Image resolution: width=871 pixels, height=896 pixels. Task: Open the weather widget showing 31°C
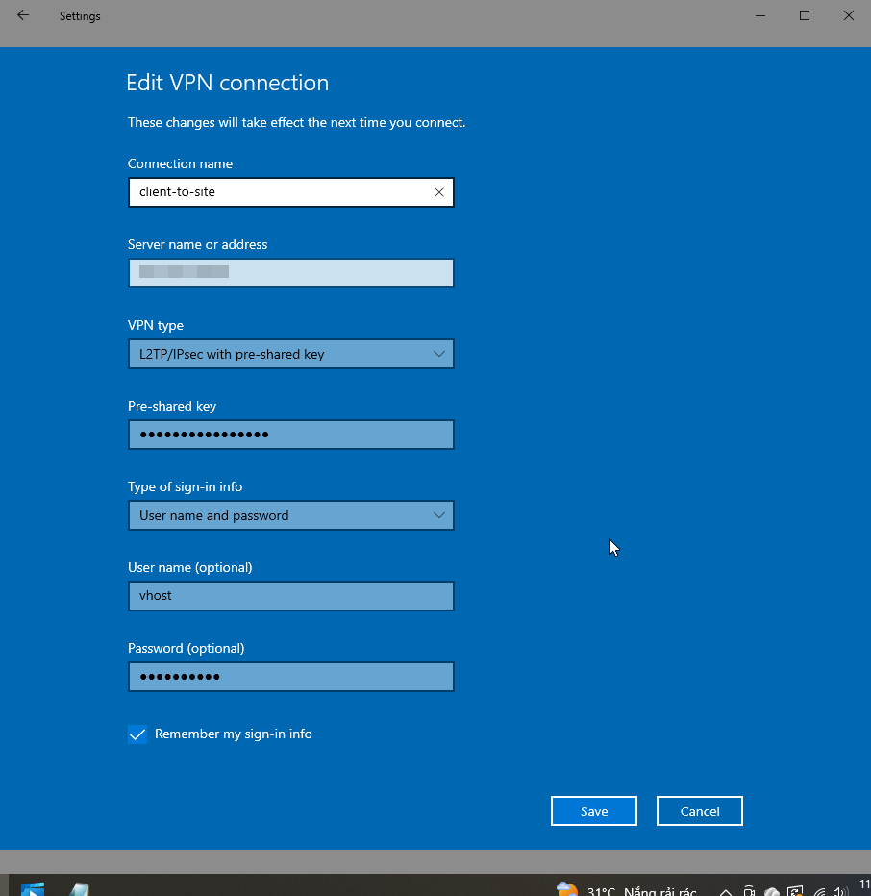(x=625, y=890)
